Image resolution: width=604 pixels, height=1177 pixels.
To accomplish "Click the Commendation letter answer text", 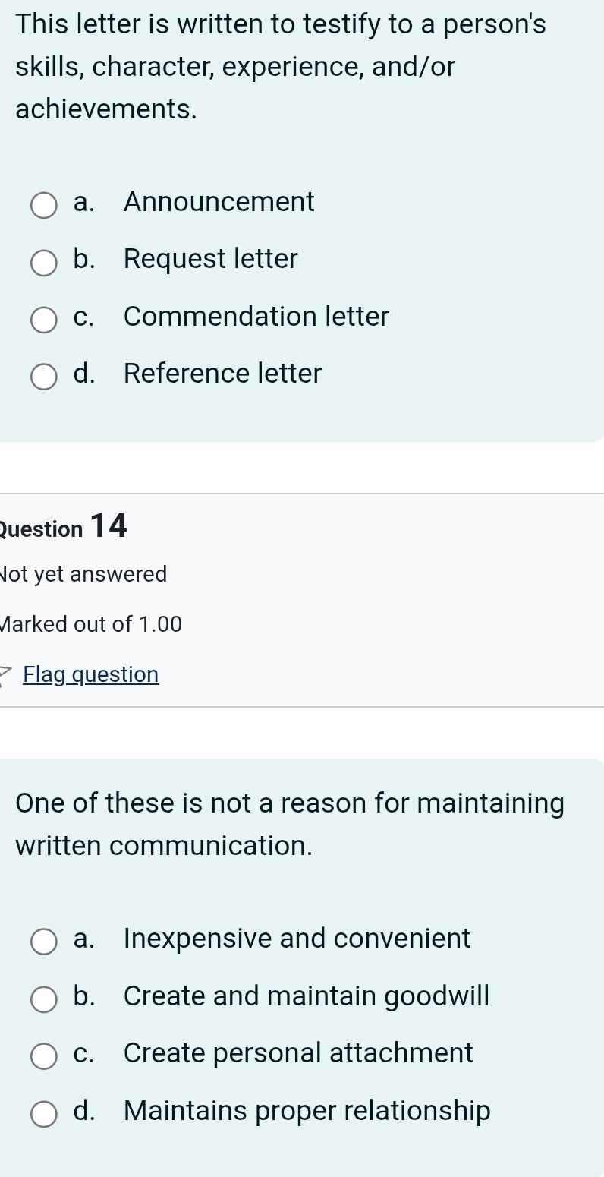I will (x=256, y=317).
